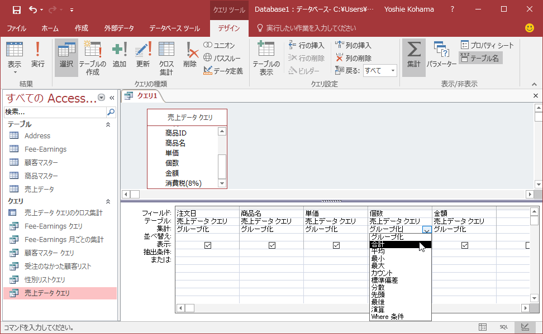Toggle the 表示 checkbox for 単価 column

(x=336, y=245)
